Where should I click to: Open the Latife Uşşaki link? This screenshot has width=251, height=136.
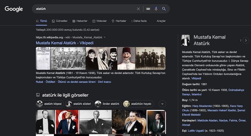pyautogui.click(x=196, y=131)
